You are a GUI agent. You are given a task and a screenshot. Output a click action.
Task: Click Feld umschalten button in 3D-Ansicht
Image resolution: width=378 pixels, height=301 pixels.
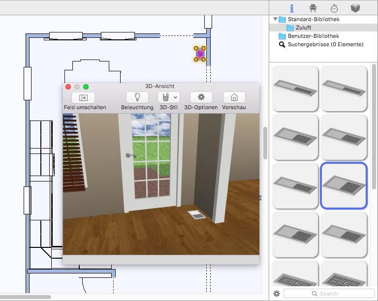point(83,98)
